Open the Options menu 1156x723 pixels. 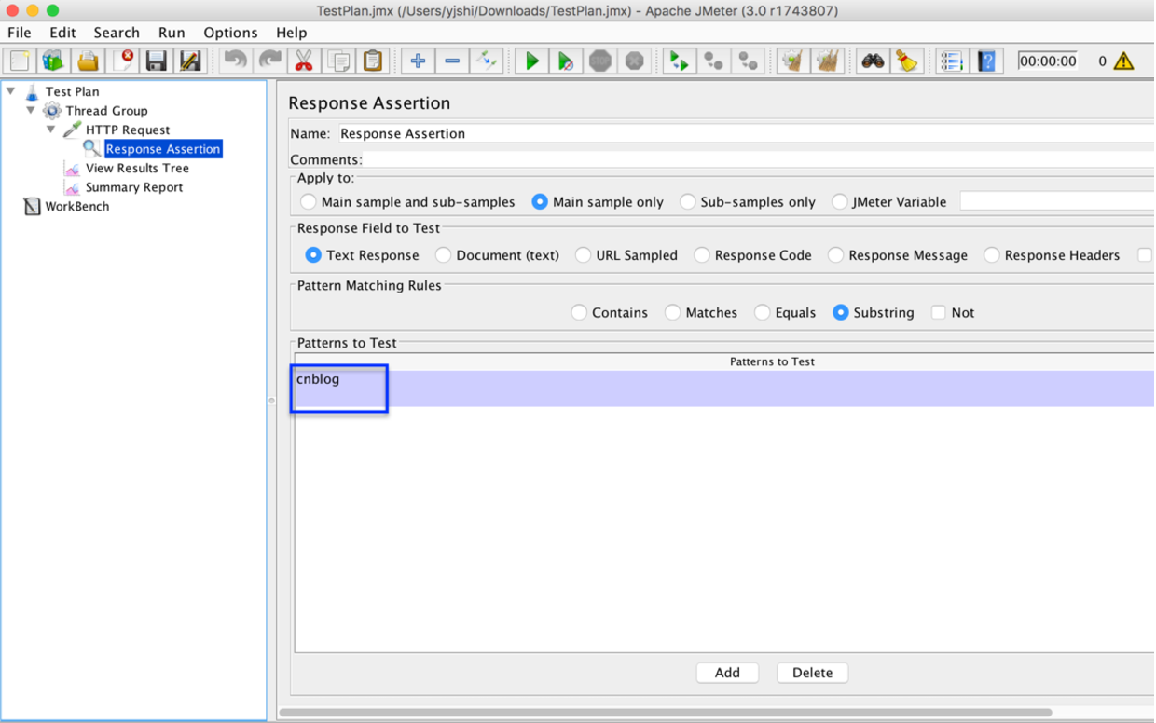click(230, 33)
